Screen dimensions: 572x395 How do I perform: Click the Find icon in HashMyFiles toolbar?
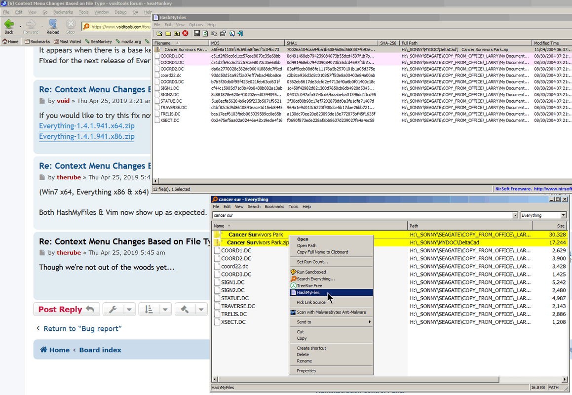click(x=231, y=34)
